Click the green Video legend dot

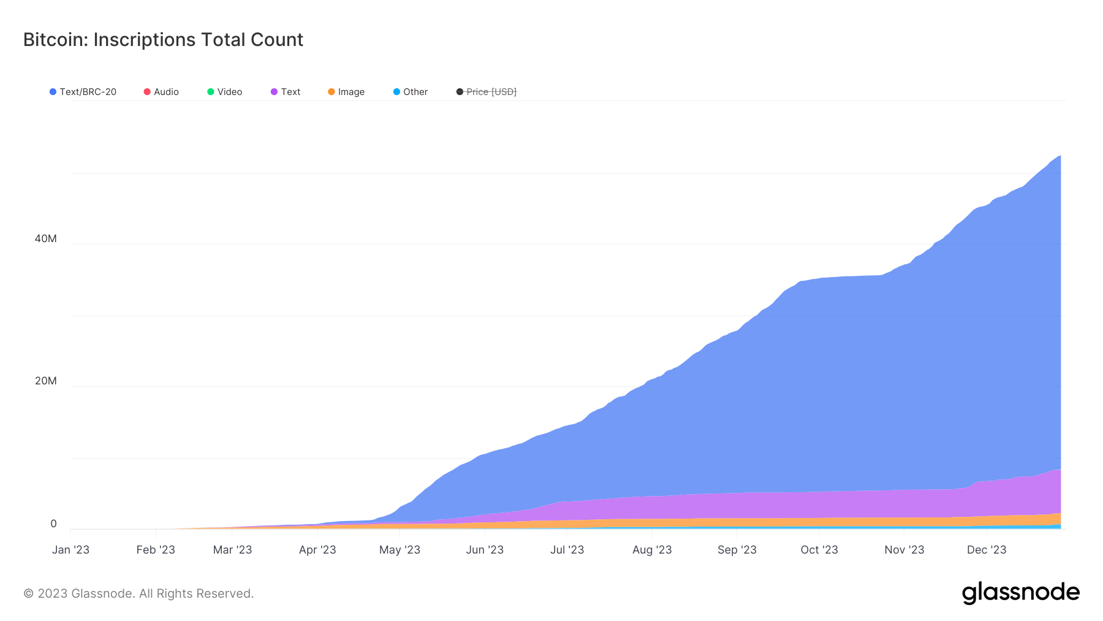point(211,92)
